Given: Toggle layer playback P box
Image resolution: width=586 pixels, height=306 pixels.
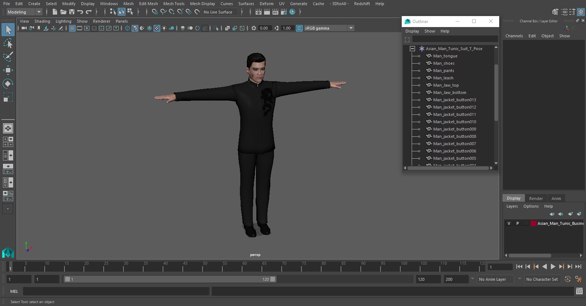Looking at the screenshot, I should (518, 223).
